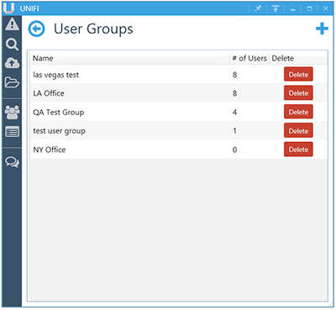Add a new user group with plus
Viewport: 336px width, 310px height.
(x=322, y=29)
